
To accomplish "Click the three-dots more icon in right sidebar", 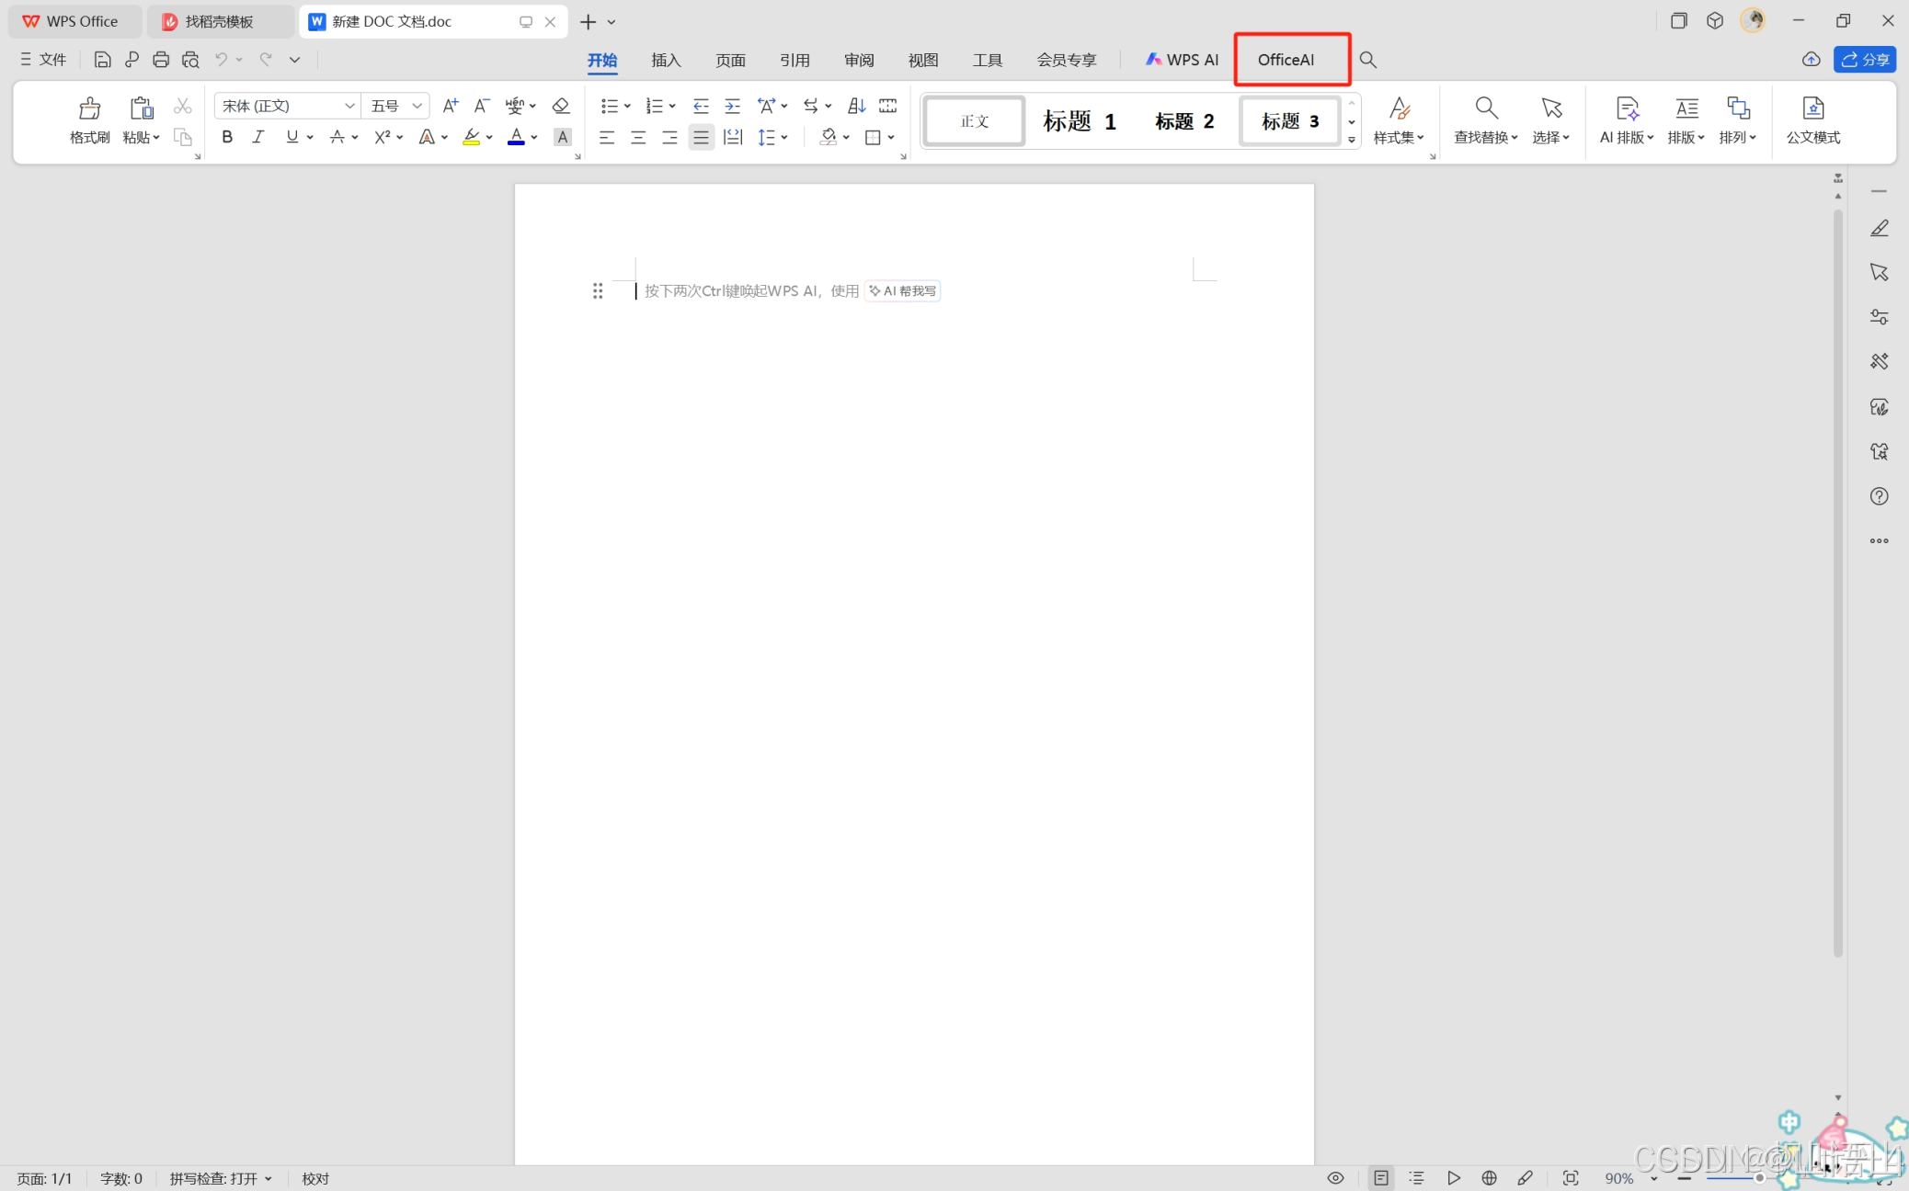I will pyautogui.click(x=1879, y=540).
